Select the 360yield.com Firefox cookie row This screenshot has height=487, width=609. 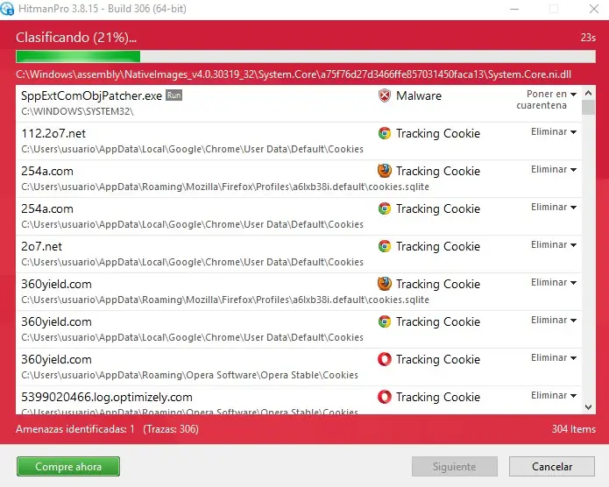click(175, 292)
